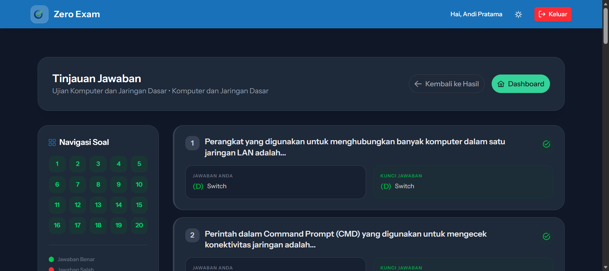Click the exam subtitle "Ujian Komputer dan Jaringan Dasar"

[x=109, y=91]
